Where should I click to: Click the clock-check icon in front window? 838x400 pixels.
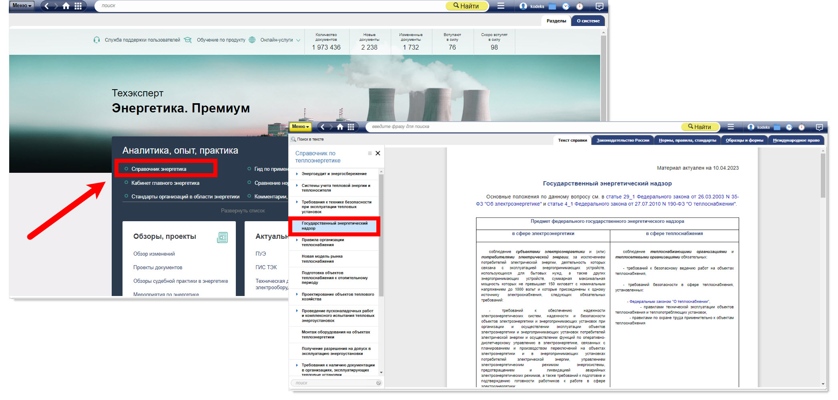point(789,127)
